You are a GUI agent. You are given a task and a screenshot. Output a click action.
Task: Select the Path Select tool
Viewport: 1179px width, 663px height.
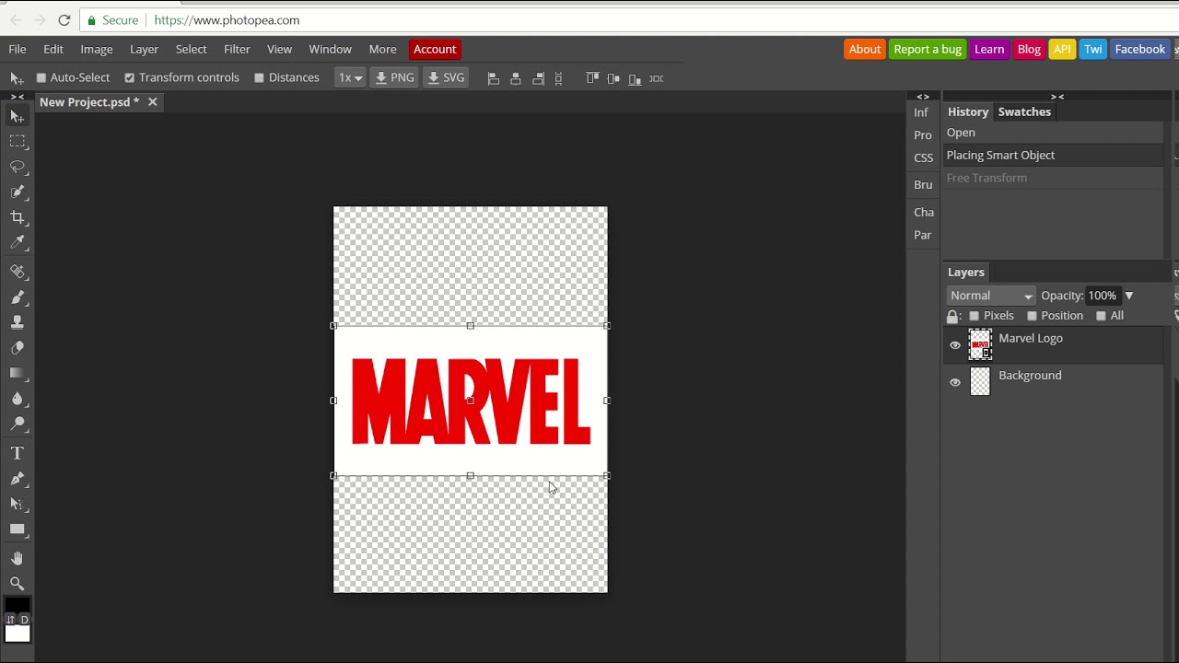click(x=17, y=504)
